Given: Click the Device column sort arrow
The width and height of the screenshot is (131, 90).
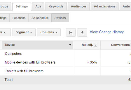Looking at the screenshot, I should click(x=70, y=45).
